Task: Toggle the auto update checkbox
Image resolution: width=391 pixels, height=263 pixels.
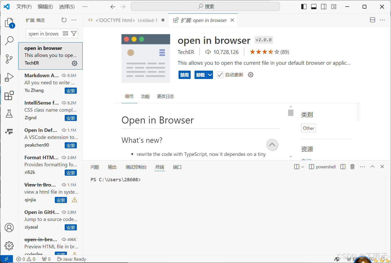Action: (x=220, y=75)
